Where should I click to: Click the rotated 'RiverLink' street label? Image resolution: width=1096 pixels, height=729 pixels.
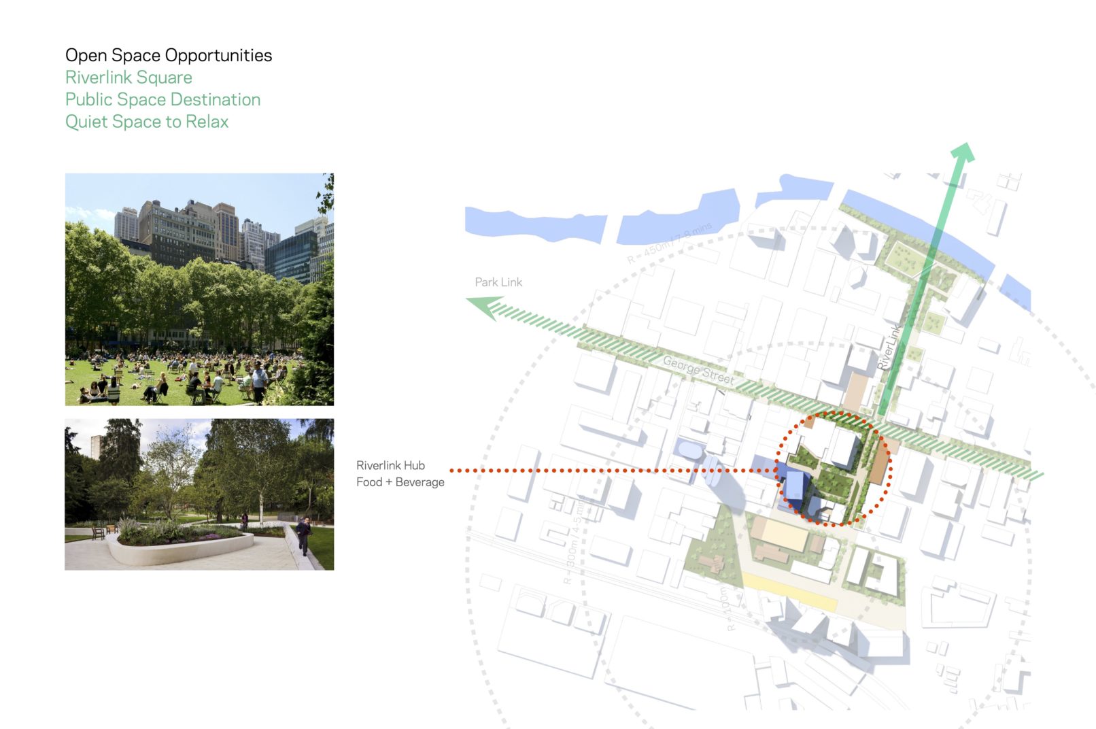[889, 347]
